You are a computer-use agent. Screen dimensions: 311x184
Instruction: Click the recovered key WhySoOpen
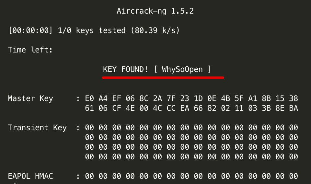point(182,69)
